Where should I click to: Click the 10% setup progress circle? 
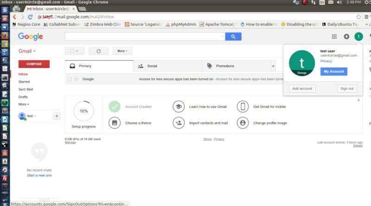click(83, 111)
